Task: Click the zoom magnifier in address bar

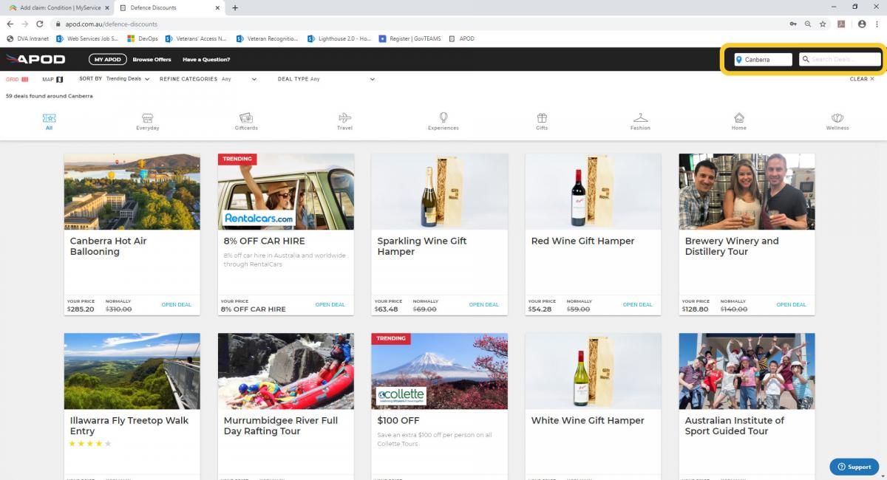Action: (807, 24)
